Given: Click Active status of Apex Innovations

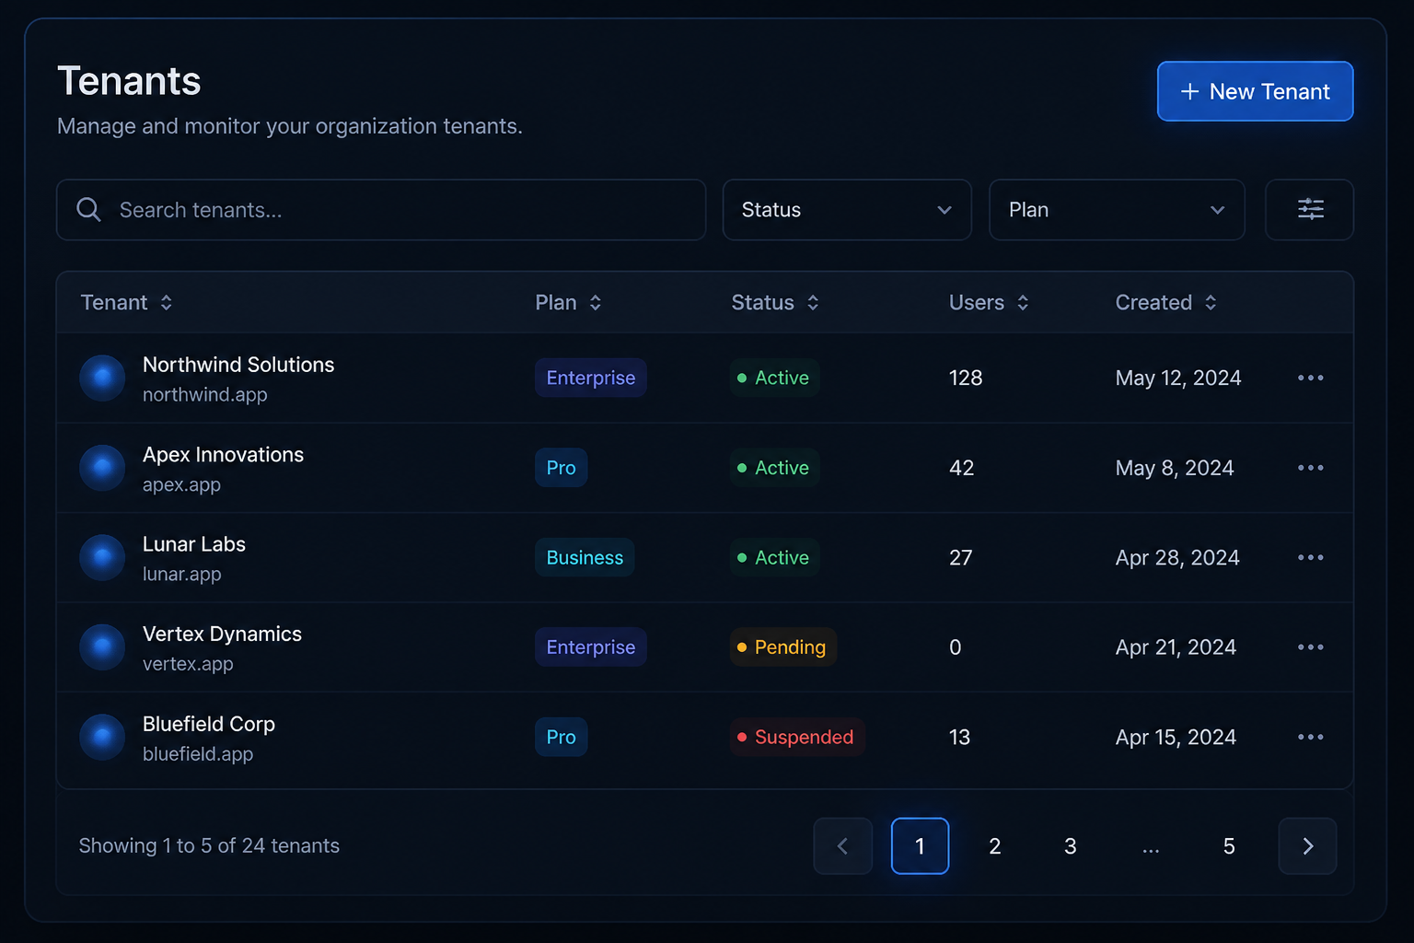Looking at the screenshot, I should pyautogui.click(x=774, y=468).
